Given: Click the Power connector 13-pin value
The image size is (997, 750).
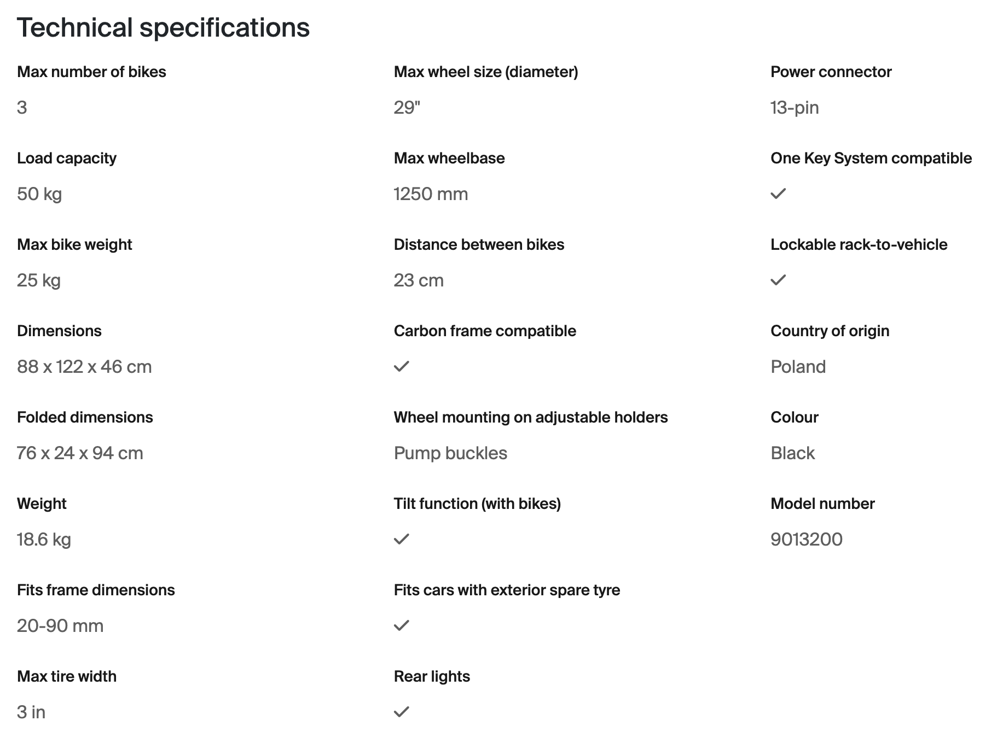Looking at the screenshot, I should coord(795,108).
